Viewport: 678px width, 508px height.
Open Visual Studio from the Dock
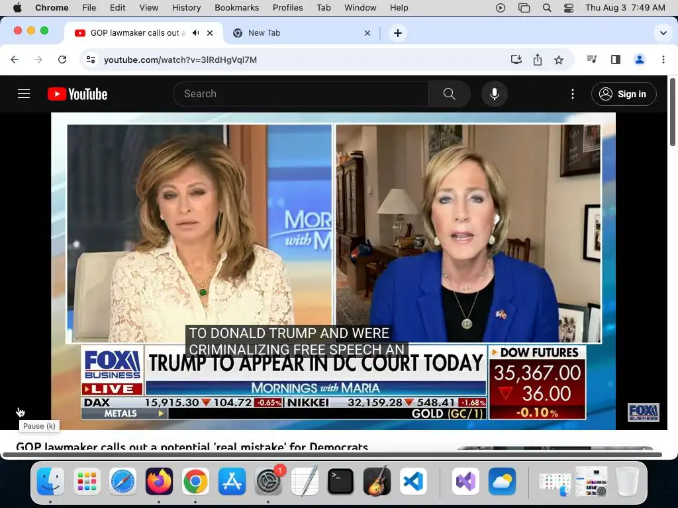pos(465,482)
